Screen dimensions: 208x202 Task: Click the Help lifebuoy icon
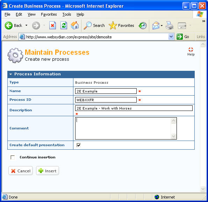click(191, 50)
